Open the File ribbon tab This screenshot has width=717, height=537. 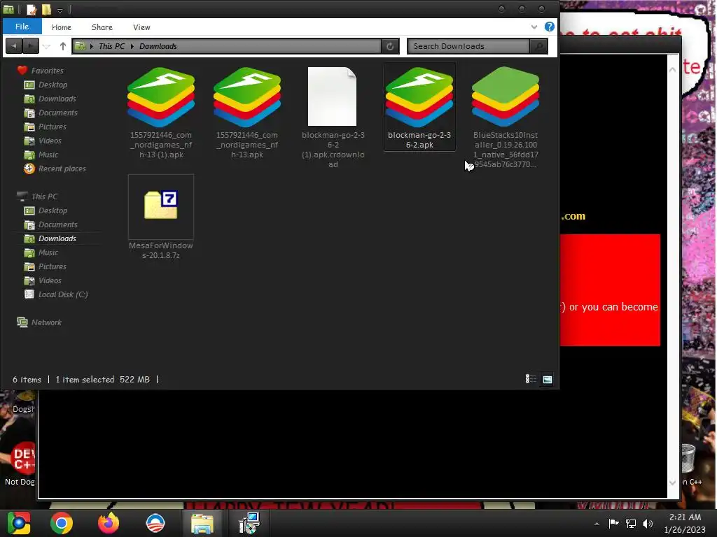(x=22, y=27)
